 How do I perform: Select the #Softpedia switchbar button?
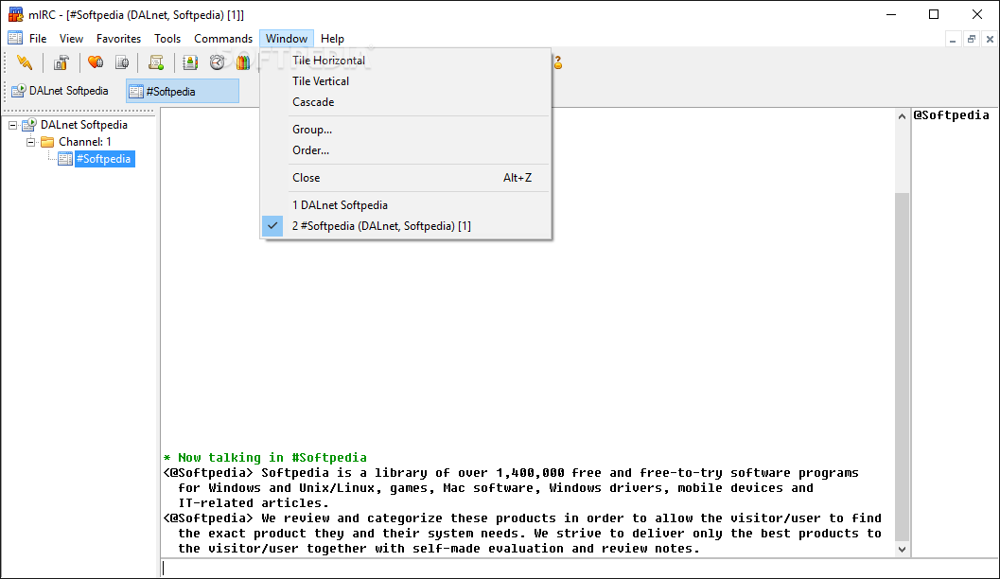(183, 91)
